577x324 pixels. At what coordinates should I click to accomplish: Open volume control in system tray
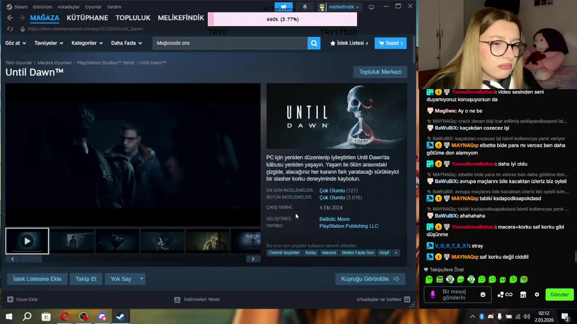pos(527,317)
